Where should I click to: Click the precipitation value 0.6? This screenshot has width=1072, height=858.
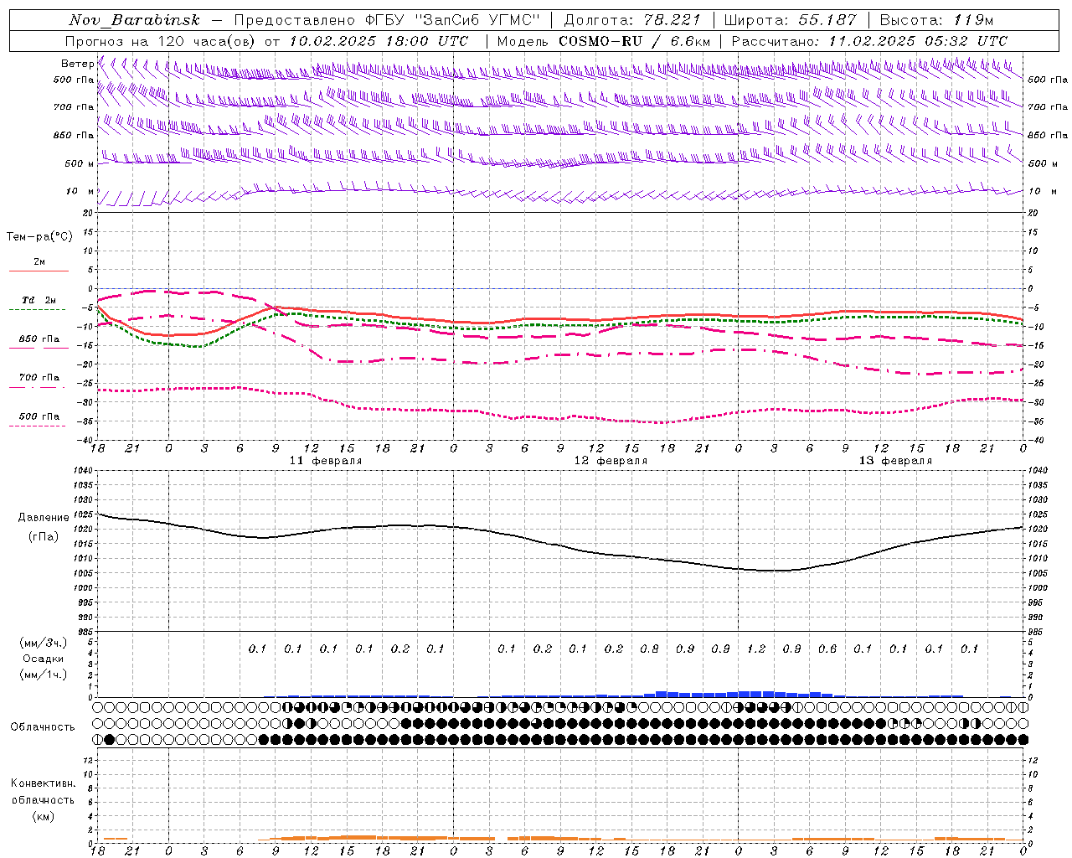(827, 649)
